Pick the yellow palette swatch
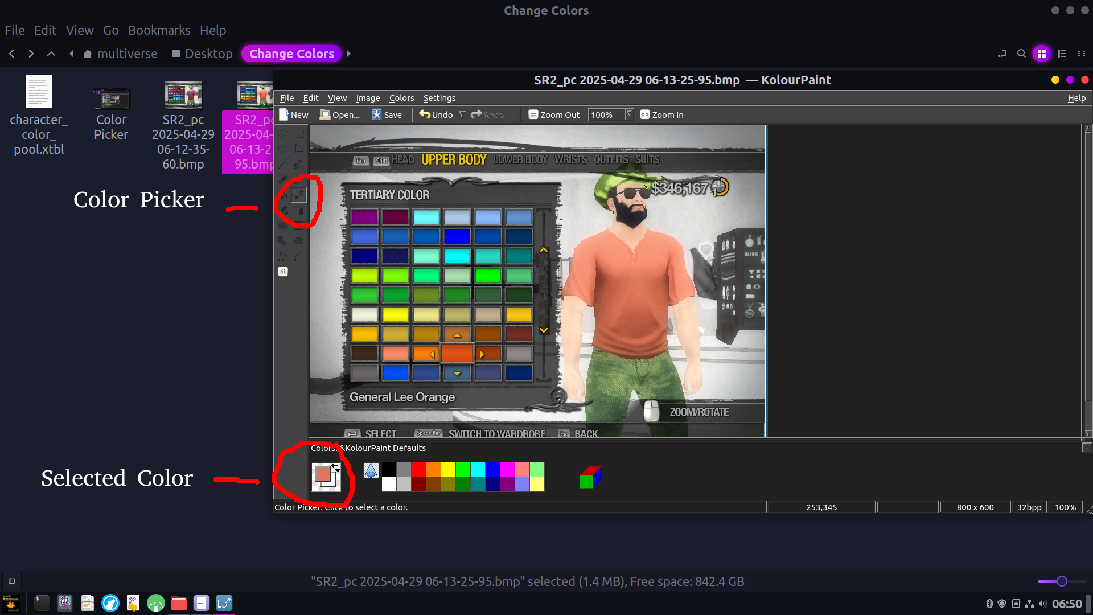The width and height of the screenshot is (1093, 615). click(449, 470)
